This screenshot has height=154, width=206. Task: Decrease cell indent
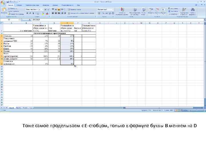[62, 13]
